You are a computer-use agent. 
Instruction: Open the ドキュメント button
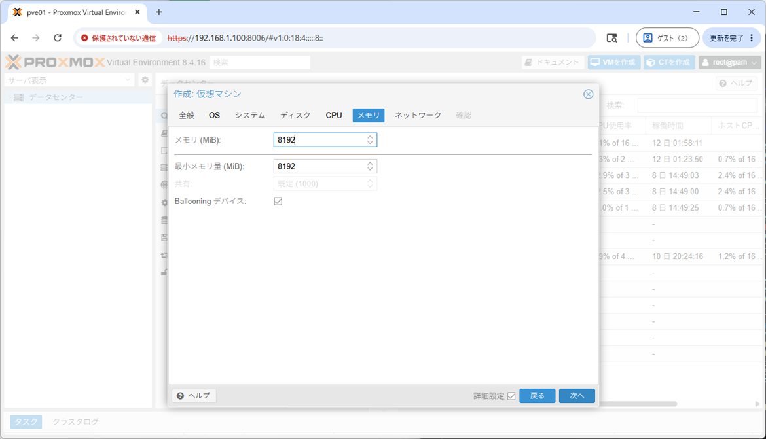(552, 62)
